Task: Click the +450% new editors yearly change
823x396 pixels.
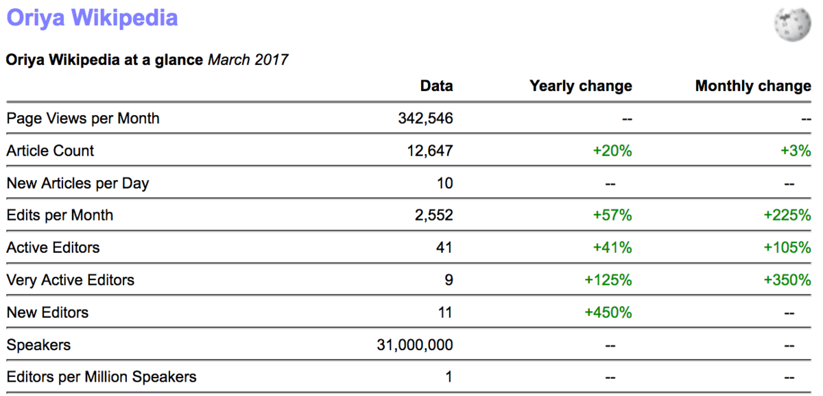Action: coord(608,312)
